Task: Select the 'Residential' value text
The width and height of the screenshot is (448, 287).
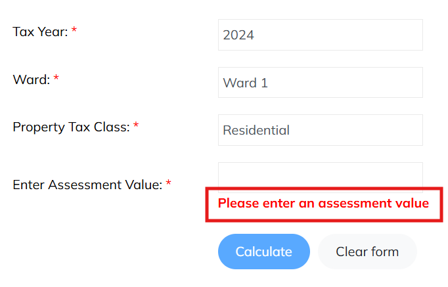Action: tap(256, 130)
